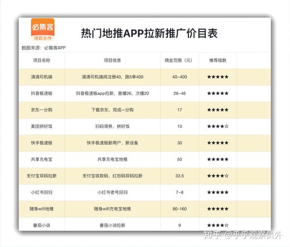Select the 快手极速版 project name cell

tap(41, 143)
